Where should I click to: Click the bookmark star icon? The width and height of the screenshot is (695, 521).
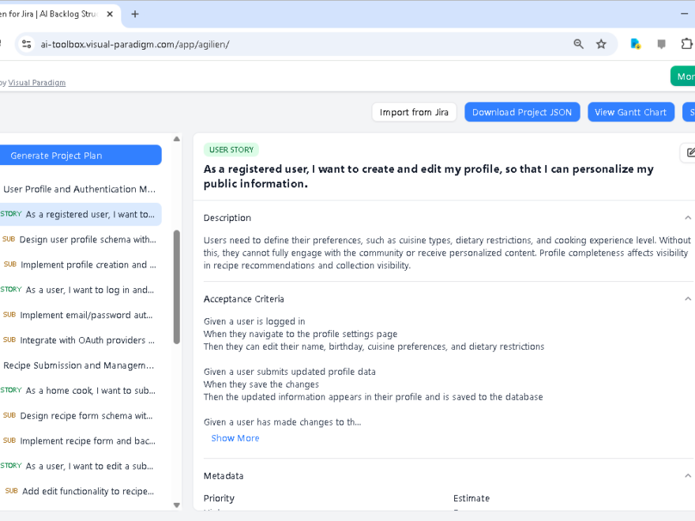tap(602, 44)
